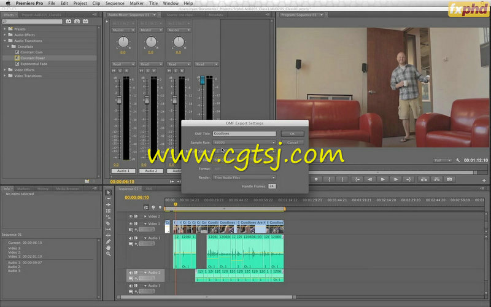Open Program monitor settings wrench
The height and width of the screenshot is (307, 491).
[x=458, y=160]
